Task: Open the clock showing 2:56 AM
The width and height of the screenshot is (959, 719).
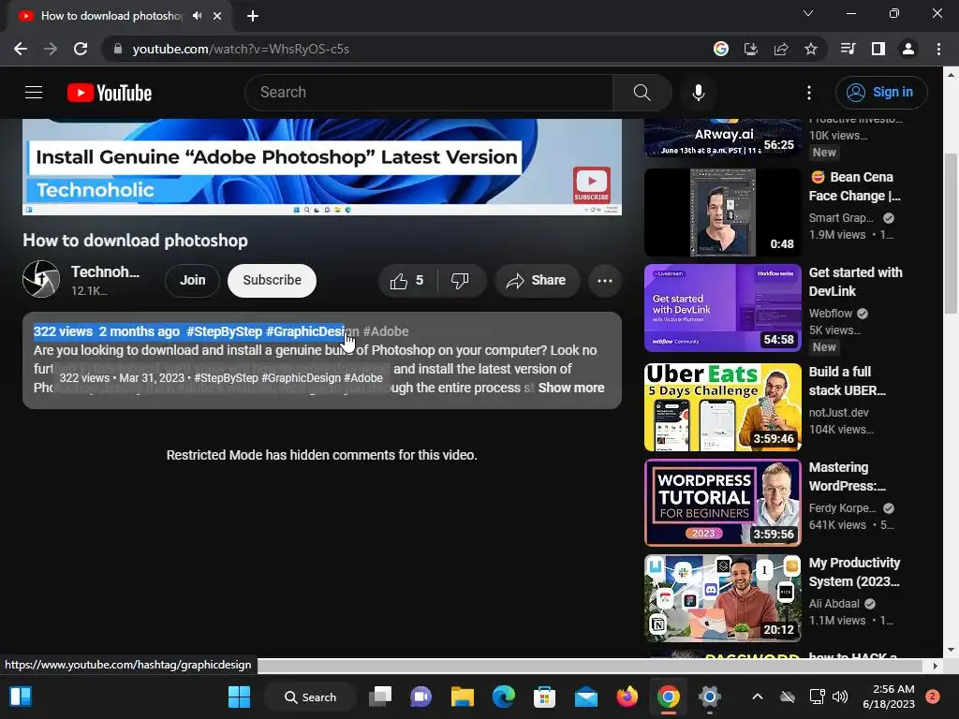Action: click(889, 697)
